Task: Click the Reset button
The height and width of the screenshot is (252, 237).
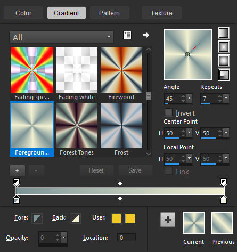Action: [x=96, y=170]
